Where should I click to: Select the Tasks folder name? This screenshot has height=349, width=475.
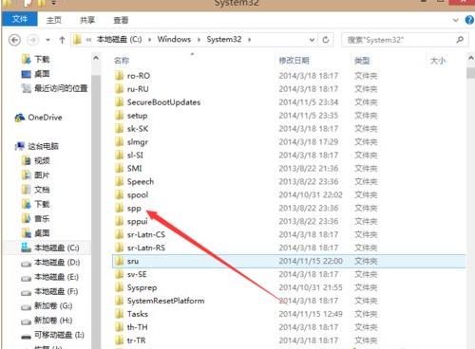pyautogui.click(x=138, y=314)
